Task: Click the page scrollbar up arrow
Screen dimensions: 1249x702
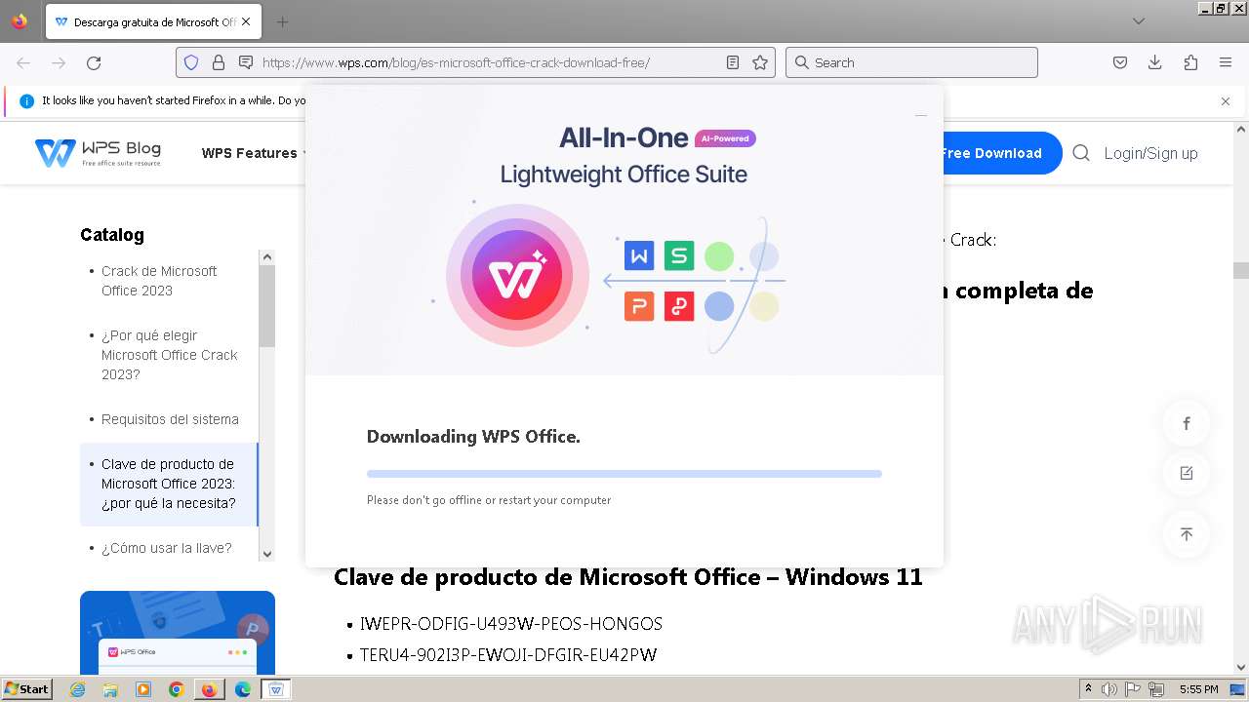Action: point(1241,129)
